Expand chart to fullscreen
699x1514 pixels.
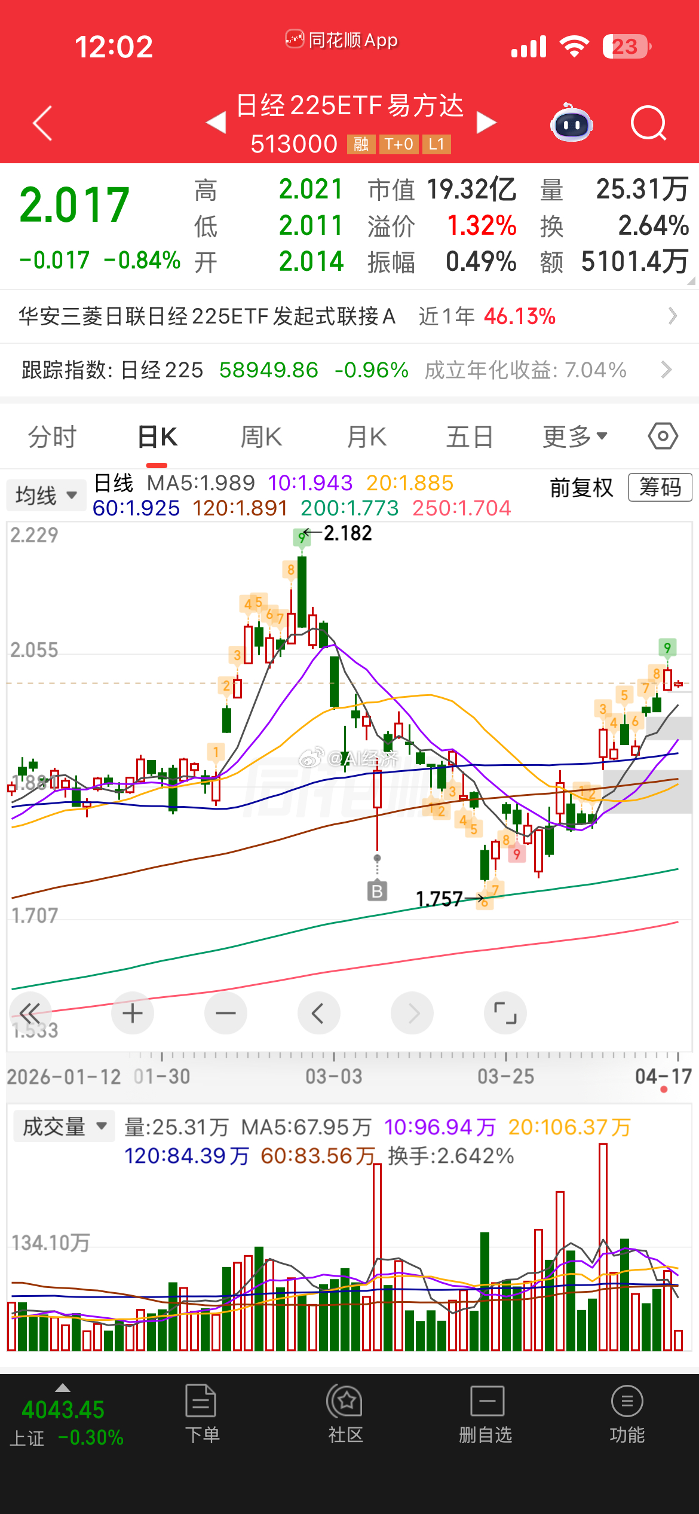505,1013
